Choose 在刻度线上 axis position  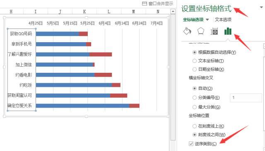click(195, 126)
